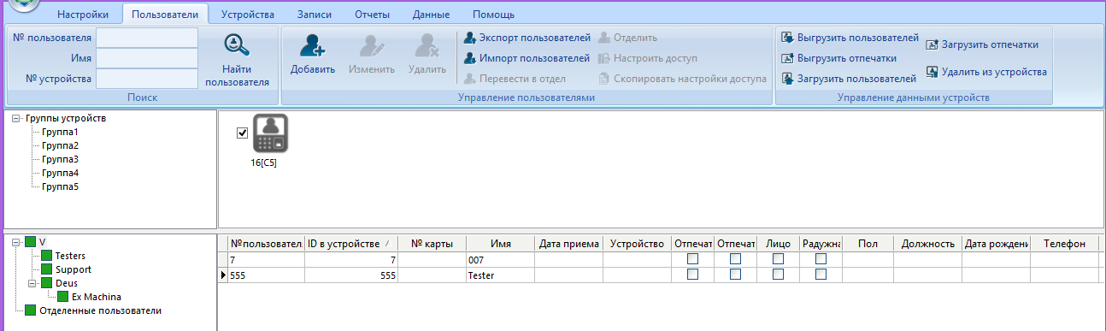
Task: Click the № карты column header
Action: click(x=432, y=244)
